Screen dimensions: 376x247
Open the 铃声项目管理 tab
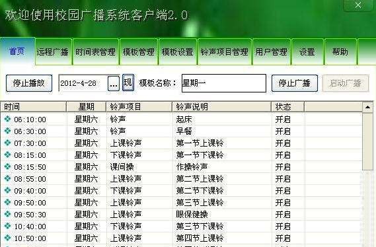tap(225, 52)
